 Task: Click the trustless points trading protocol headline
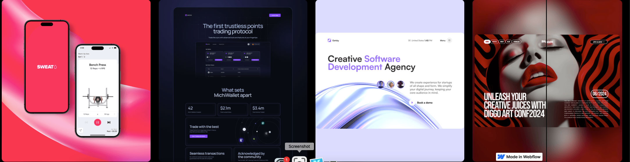(x=233, y=29)
